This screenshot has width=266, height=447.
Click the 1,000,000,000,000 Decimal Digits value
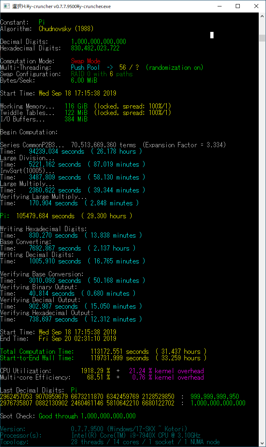point(98,42)
